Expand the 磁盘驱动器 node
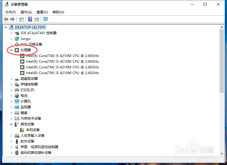227x165 pixels. (x=11, y=79)
